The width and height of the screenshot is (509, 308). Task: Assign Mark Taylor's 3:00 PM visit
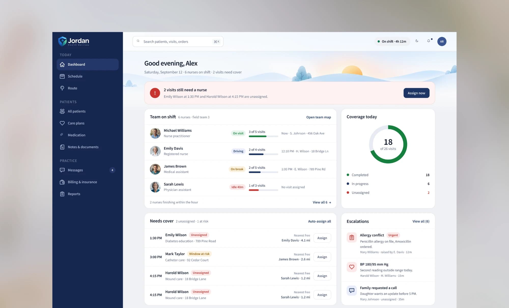[x=322, y=257]
